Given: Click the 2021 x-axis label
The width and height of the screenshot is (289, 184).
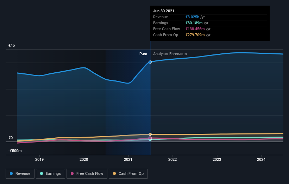Looking at the screenshot, I should [128, 159].
